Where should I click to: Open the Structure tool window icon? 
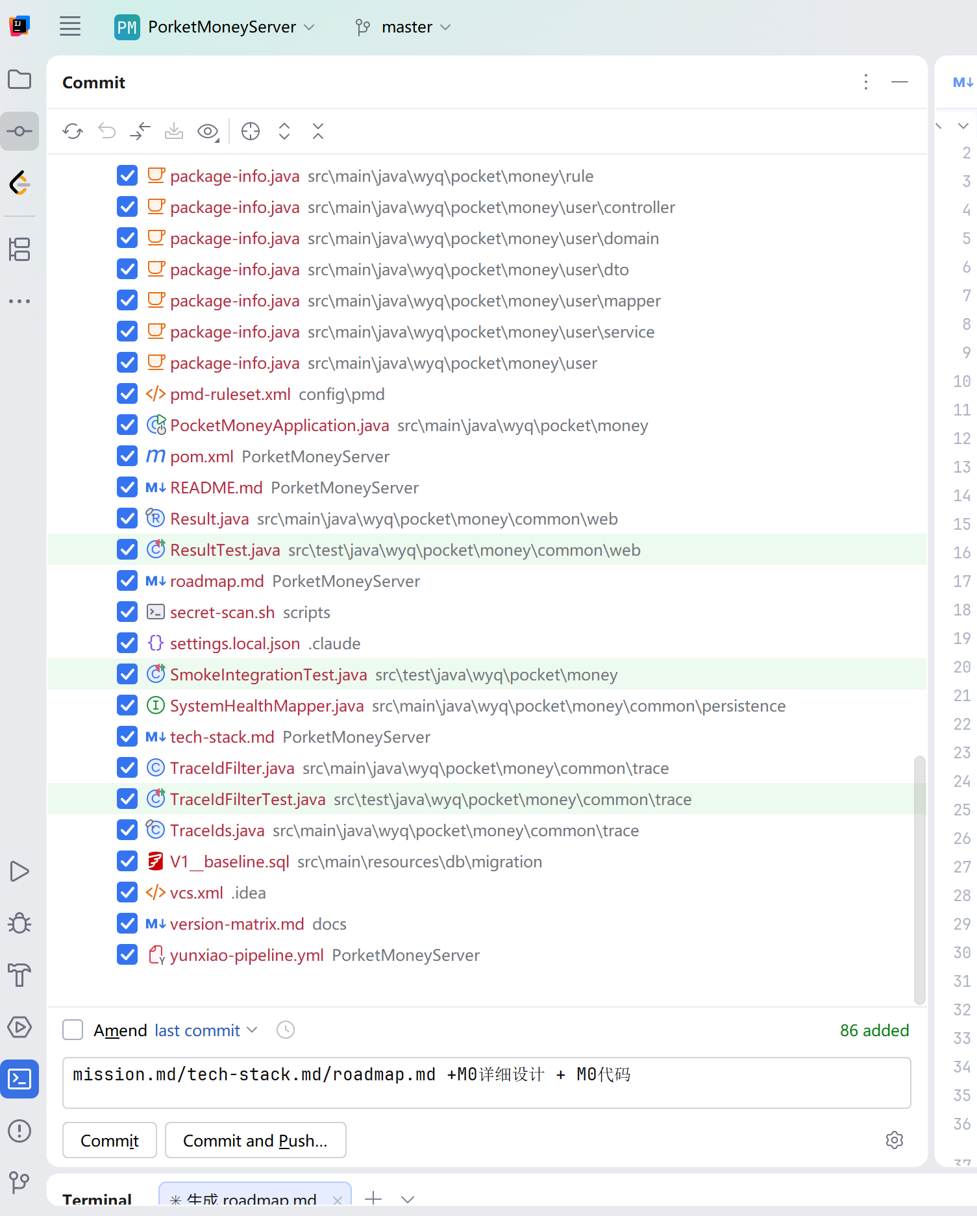click(x=19, y=249)
